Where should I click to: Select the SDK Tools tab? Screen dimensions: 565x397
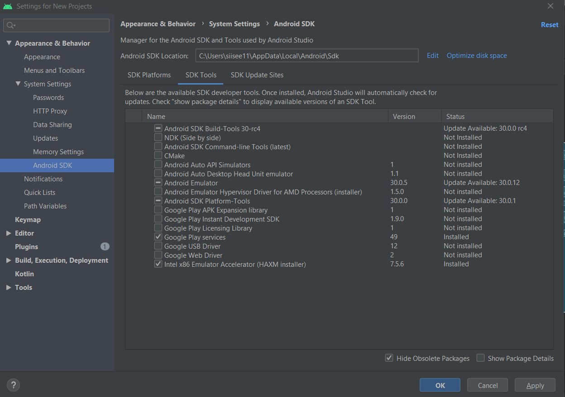tap(201, 75)
